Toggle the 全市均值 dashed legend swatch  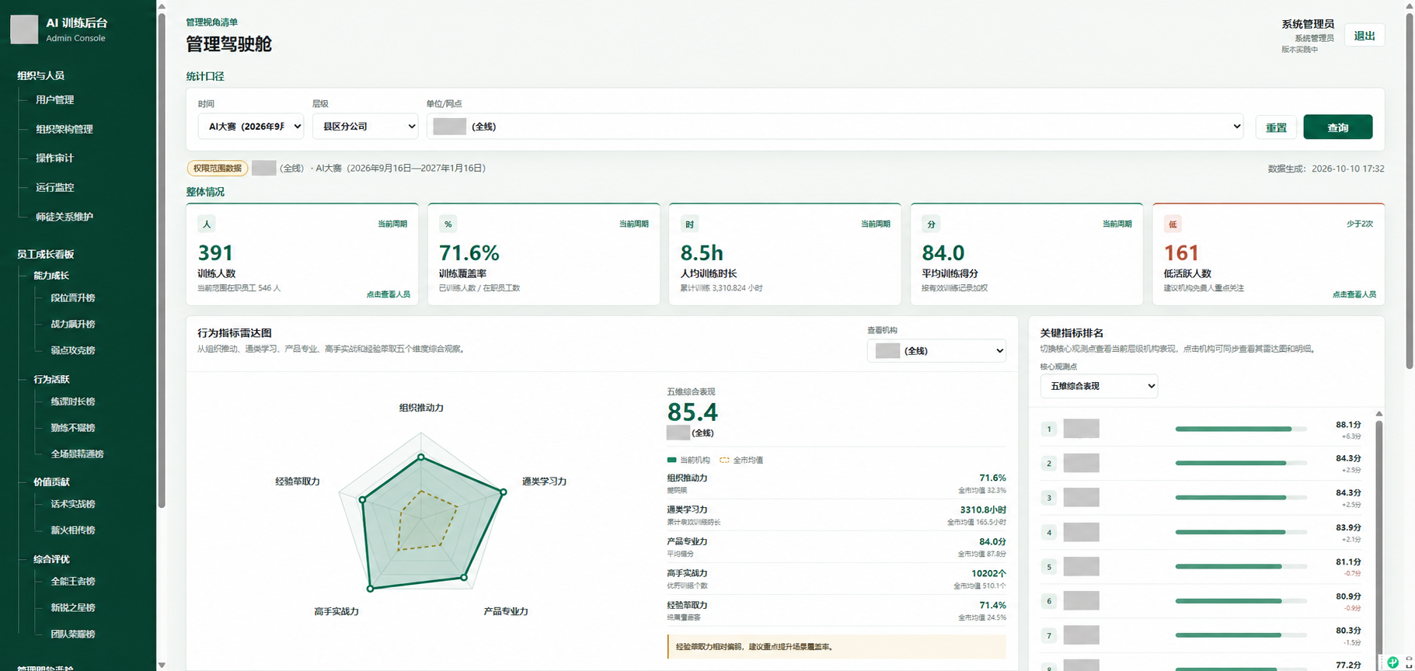(724, 460)
